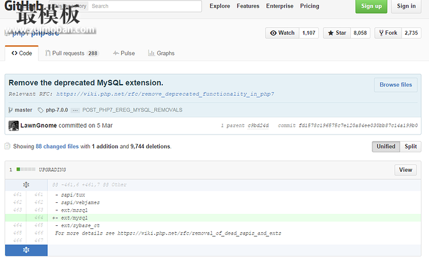This screenshot has height=262, width=429.
Task: View the 8,058 stargazers count
Action: point(360,33)
